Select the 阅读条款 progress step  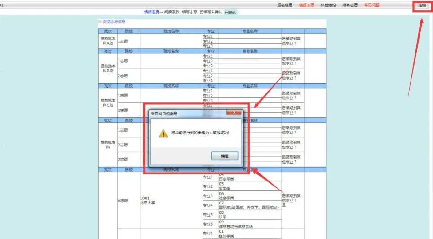pyautogui.click(x=172, y=12)
